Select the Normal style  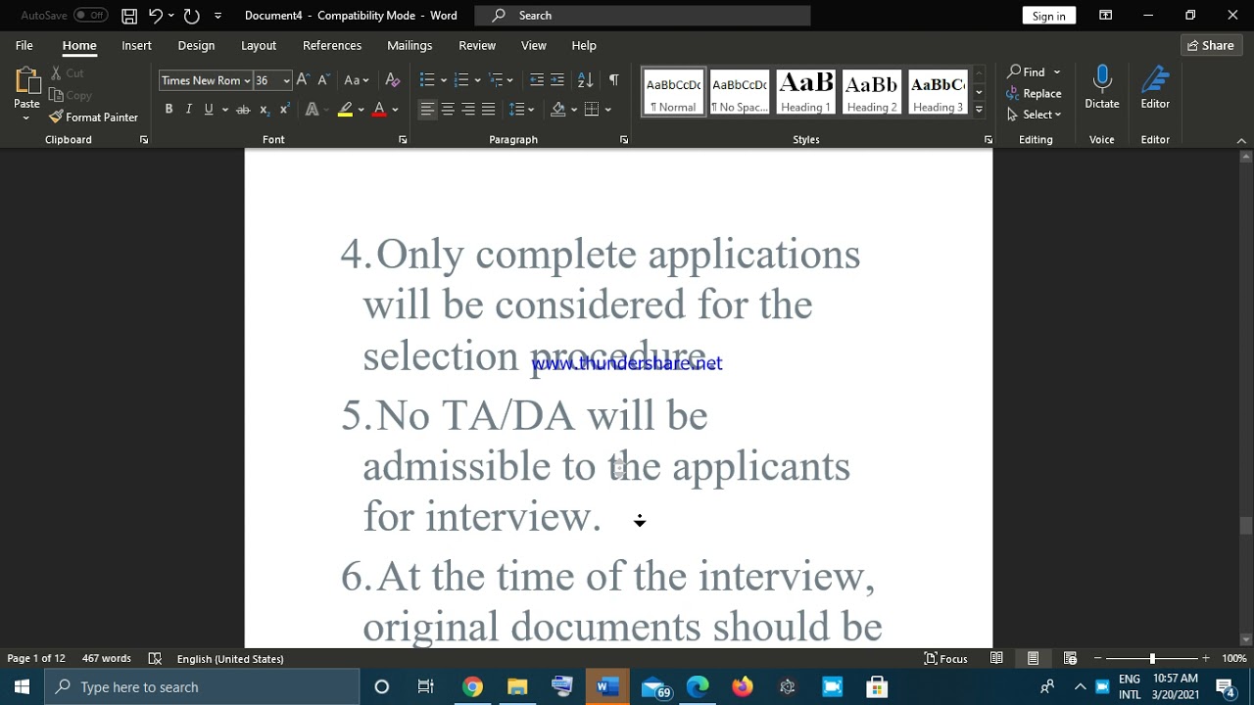pyautogui.click(x=673, y=93)
